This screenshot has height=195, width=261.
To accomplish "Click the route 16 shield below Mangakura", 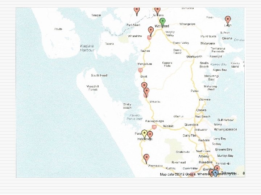I will coord(140,70).
